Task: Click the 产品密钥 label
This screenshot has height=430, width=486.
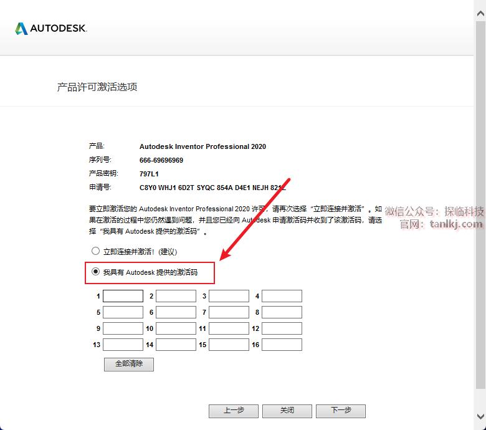Action: pos(103,173)
